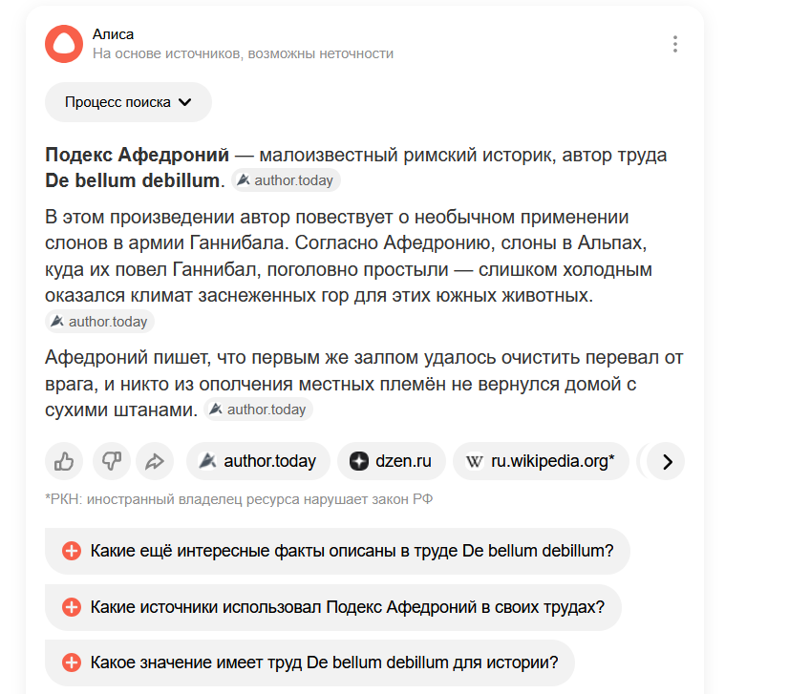Click author.today citation after южных животных
Screen dimensions: 789x694
pyautogui.click(x=99, y=322)
